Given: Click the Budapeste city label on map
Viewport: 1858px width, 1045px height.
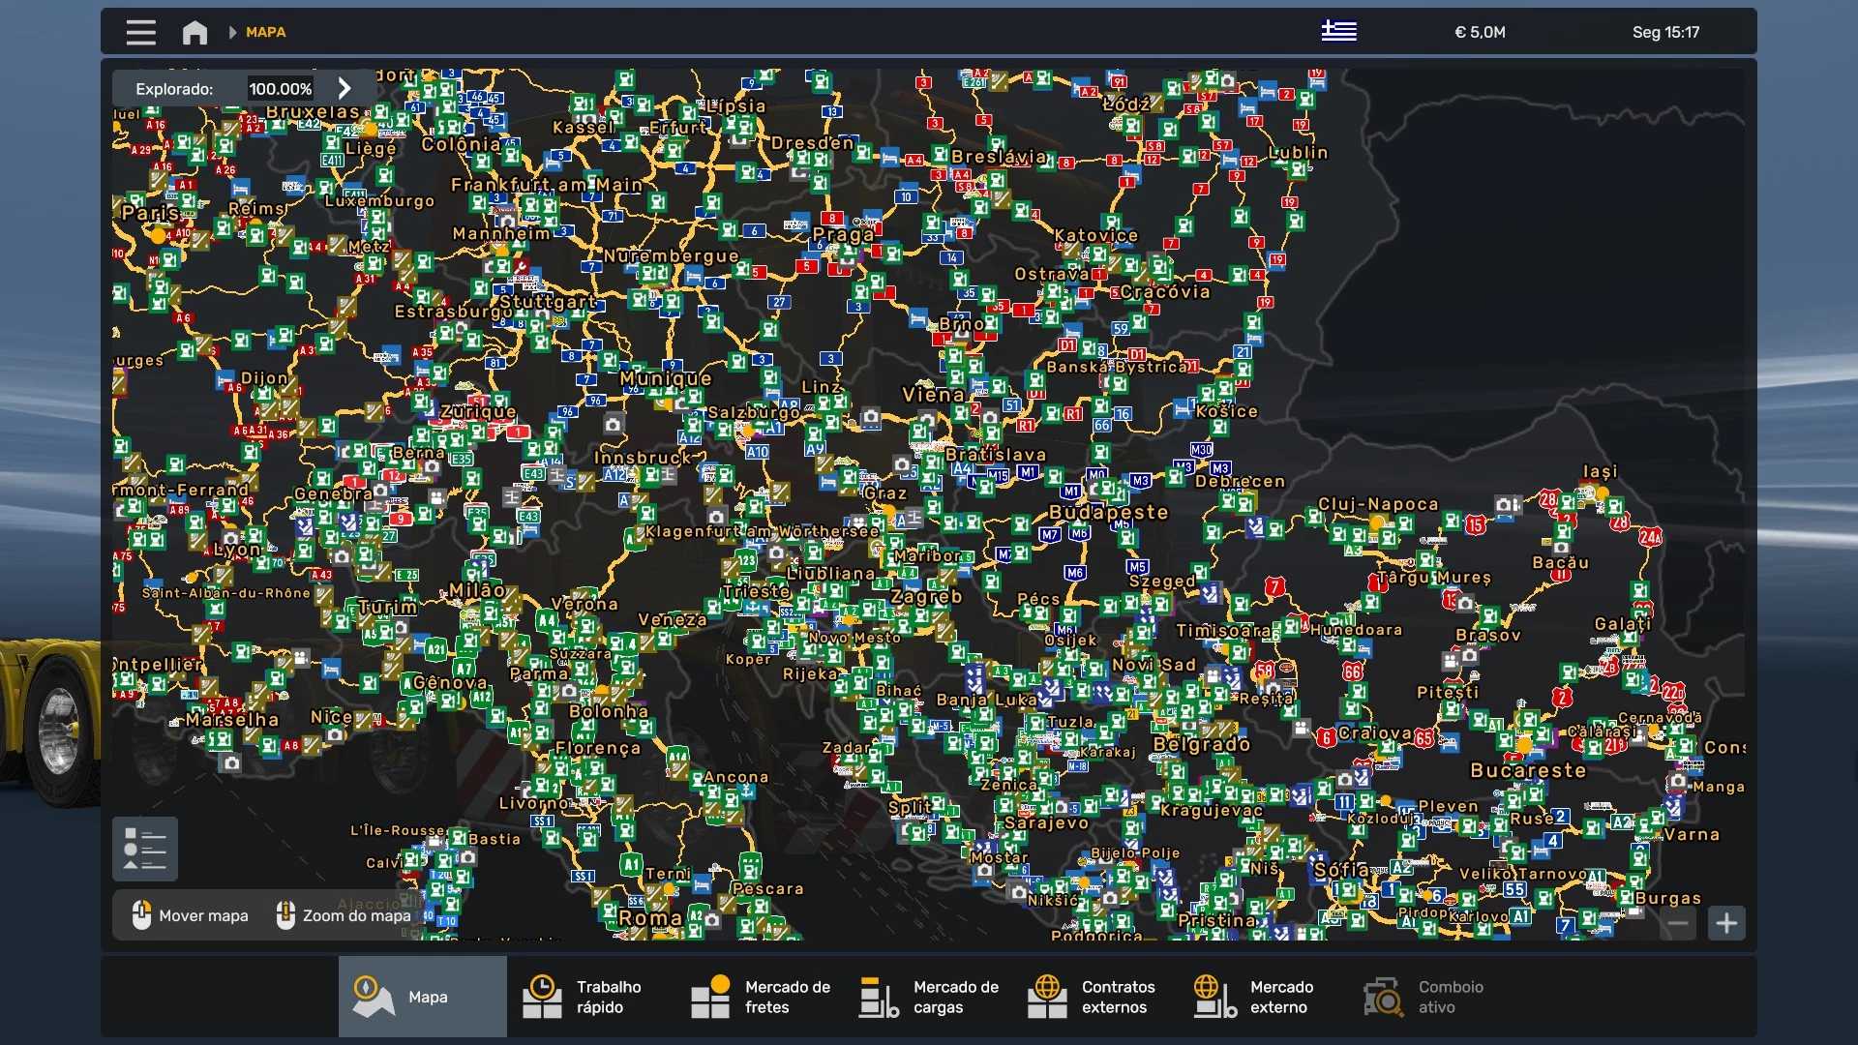Looking at the screenshot, I should pos(1109,512).
